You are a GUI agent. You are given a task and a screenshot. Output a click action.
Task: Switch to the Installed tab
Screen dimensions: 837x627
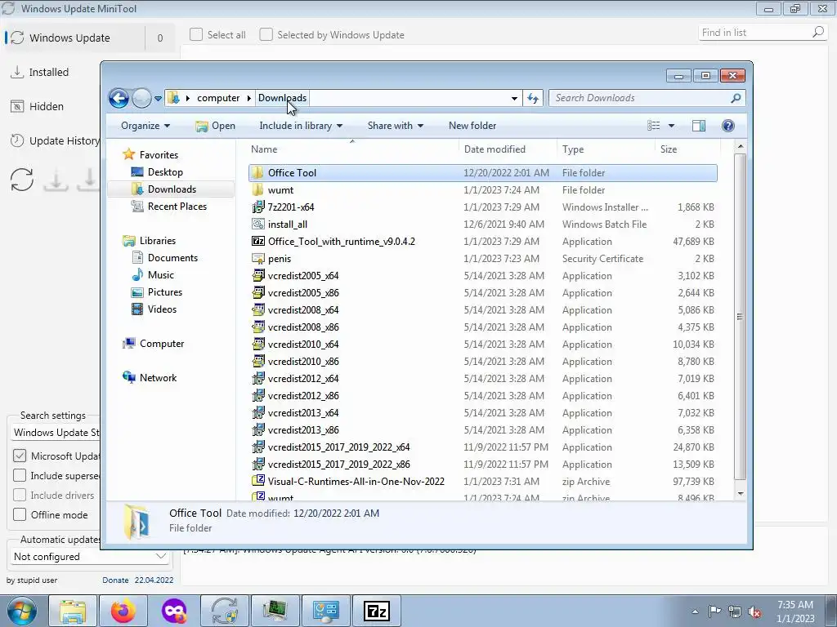tap(48, 72)
